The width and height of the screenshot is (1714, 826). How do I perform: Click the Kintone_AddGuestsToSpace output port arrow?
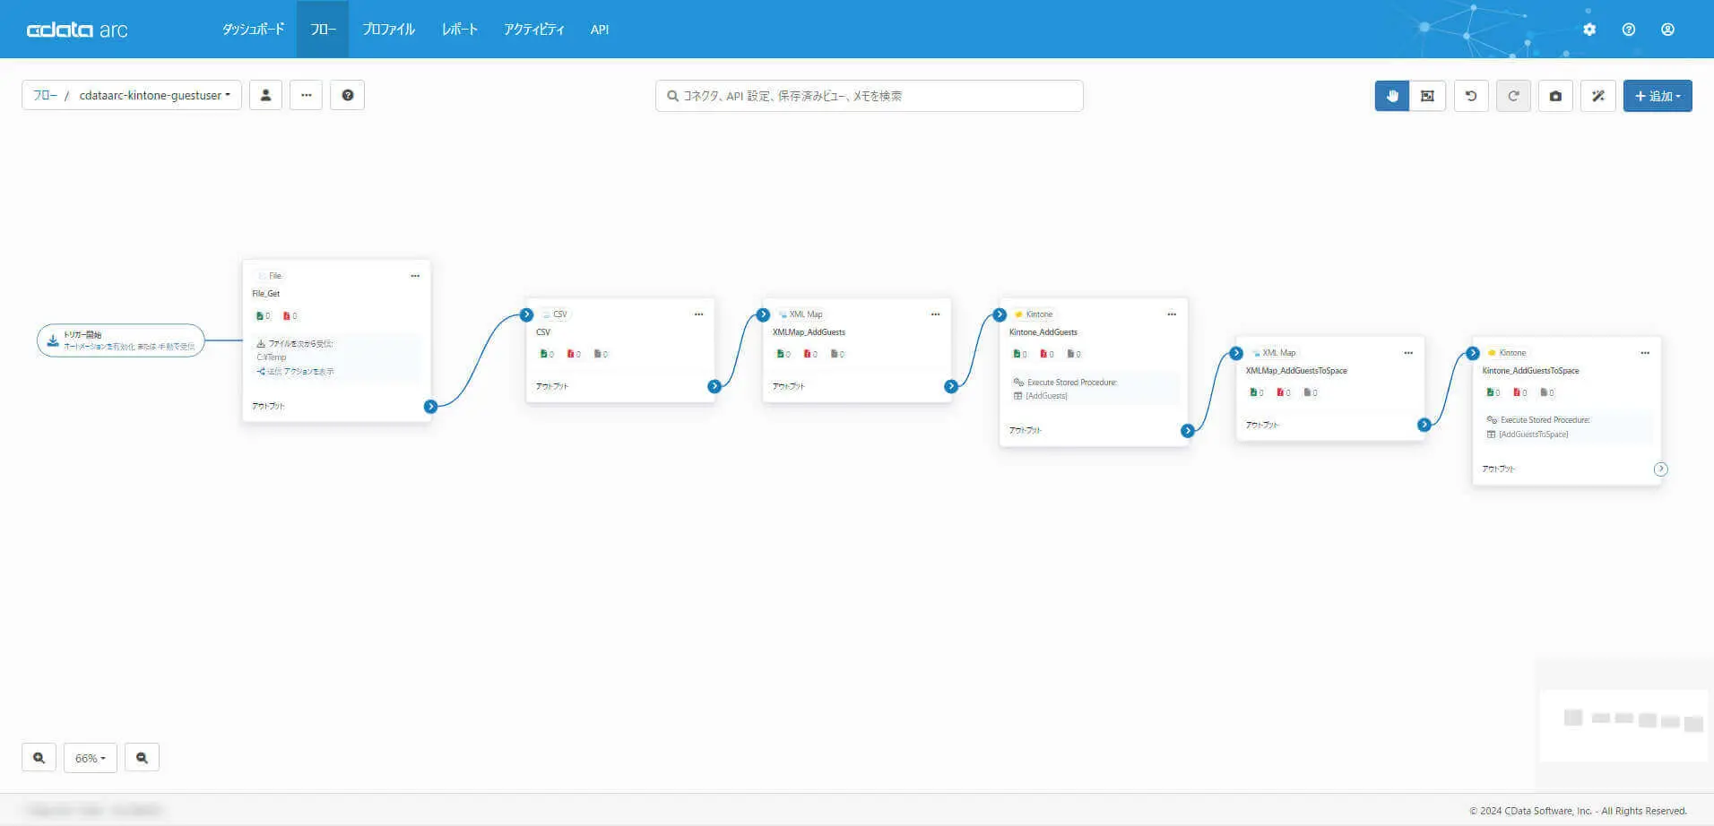tap(1661, 469)
